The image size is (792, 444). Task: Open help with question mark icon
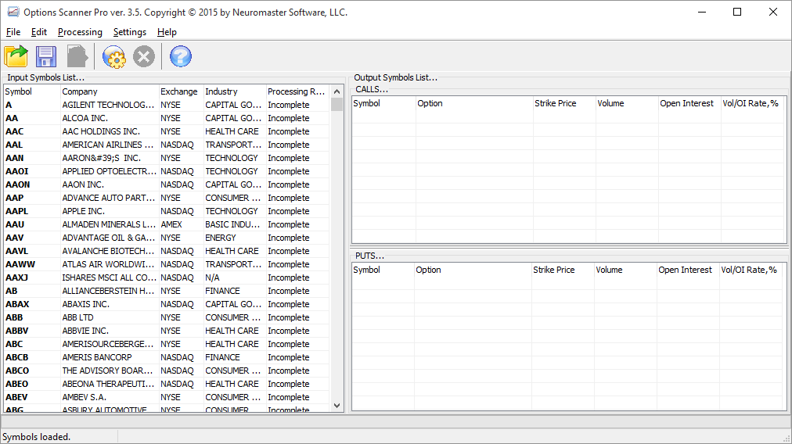(x=180, y=56)
